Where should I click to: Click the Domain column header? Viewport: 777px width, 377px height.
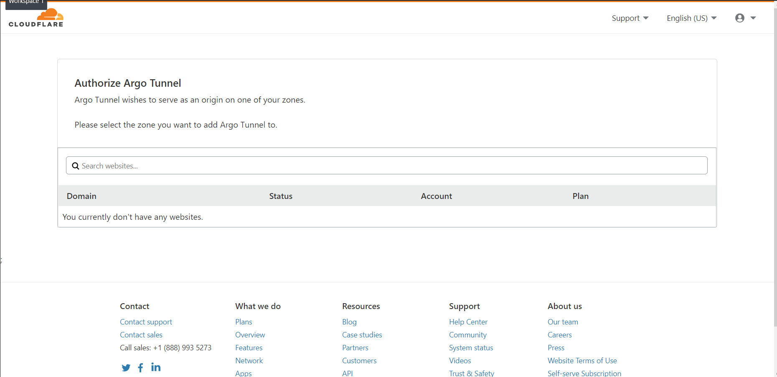81,196
